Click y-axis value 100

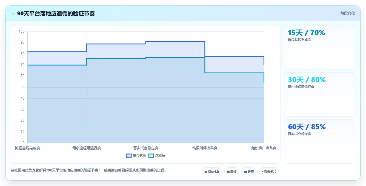(x=22, y=31)
